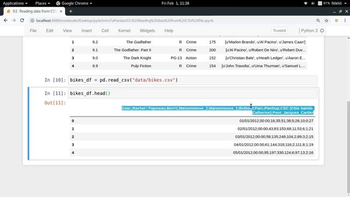The height and width of the screenshot is (197, 350).
Task: Click the Marlon Brando actors list cell
Action: point(265,42)
